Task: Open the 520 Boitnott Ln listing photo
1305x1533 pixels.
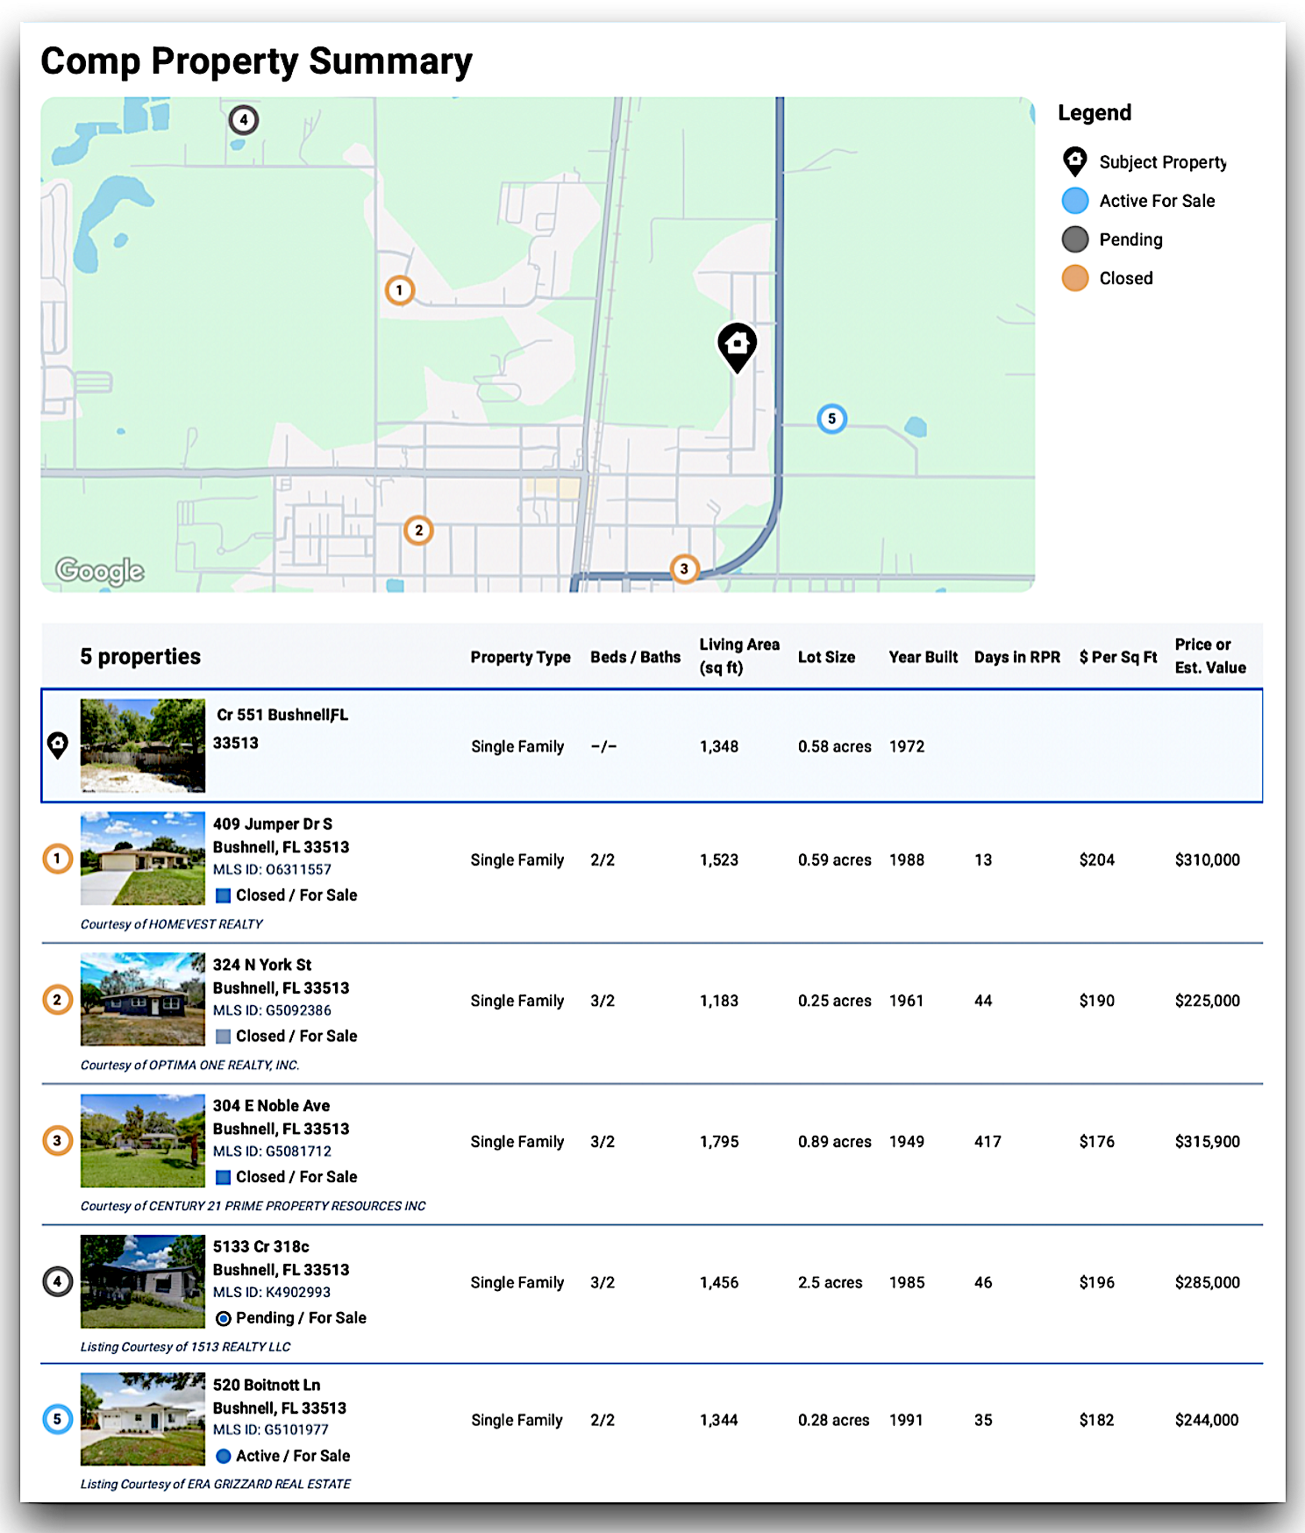Action: [x=143, y=1419]
